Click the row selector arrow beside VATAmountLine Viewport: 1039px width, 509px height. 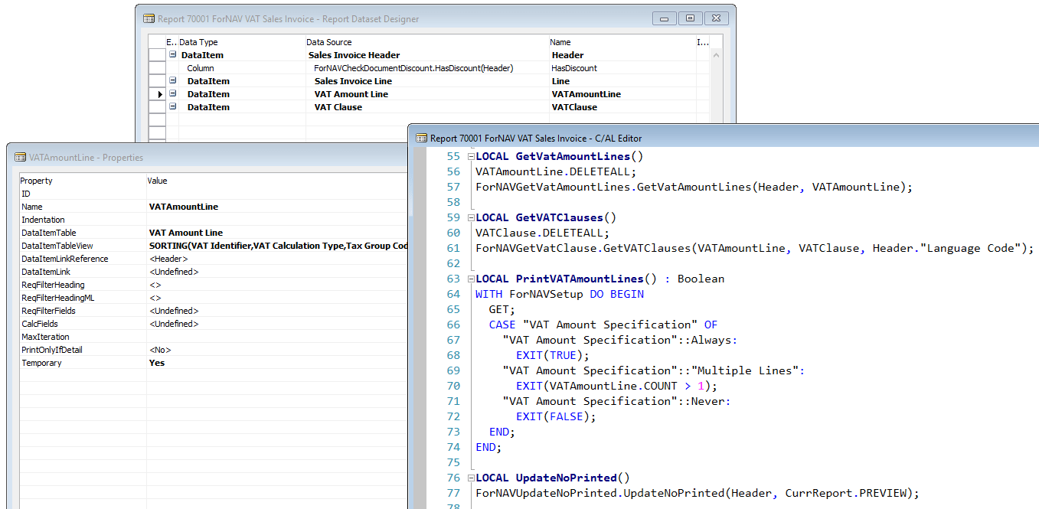(158, 93)
